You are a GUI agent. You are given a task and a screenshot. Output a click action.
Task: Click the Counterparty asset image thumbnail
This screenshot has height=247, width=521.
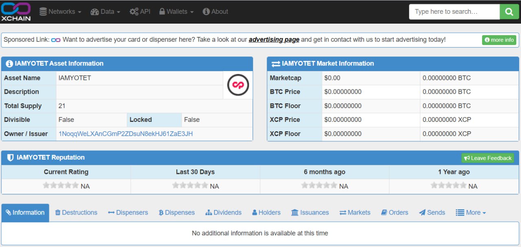pyautogui.click(x=238, y=85)
